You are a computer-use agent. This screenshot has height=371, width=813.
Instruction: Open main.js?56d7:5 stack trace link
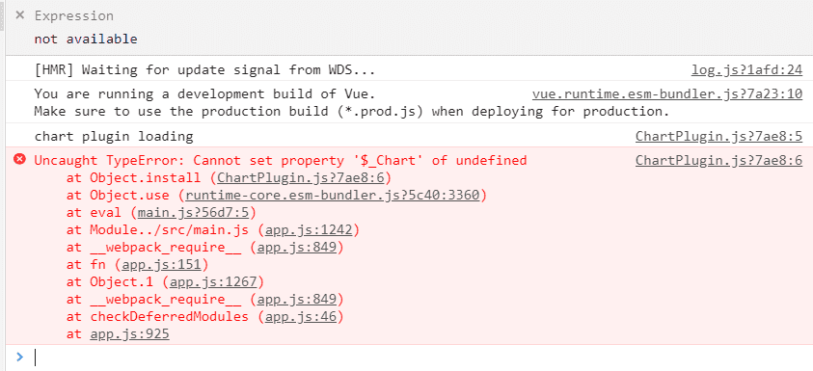194,213
